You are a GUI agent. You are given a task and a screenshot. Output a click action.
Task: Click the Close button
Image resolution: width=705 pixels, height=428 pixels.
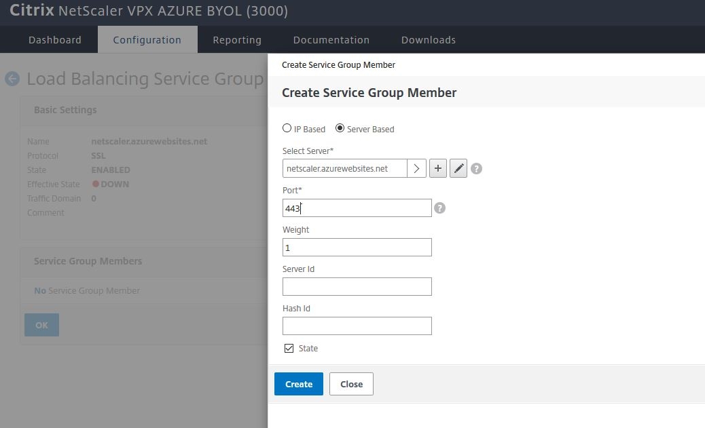pyautogui.click(x=351, y=384)
